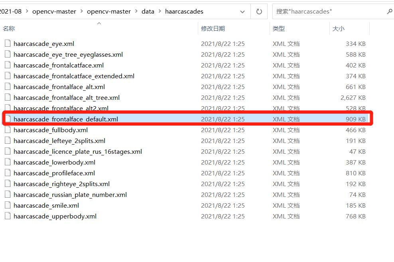Click modified date of haarcascade_fullbody.xml

(223, 130)
